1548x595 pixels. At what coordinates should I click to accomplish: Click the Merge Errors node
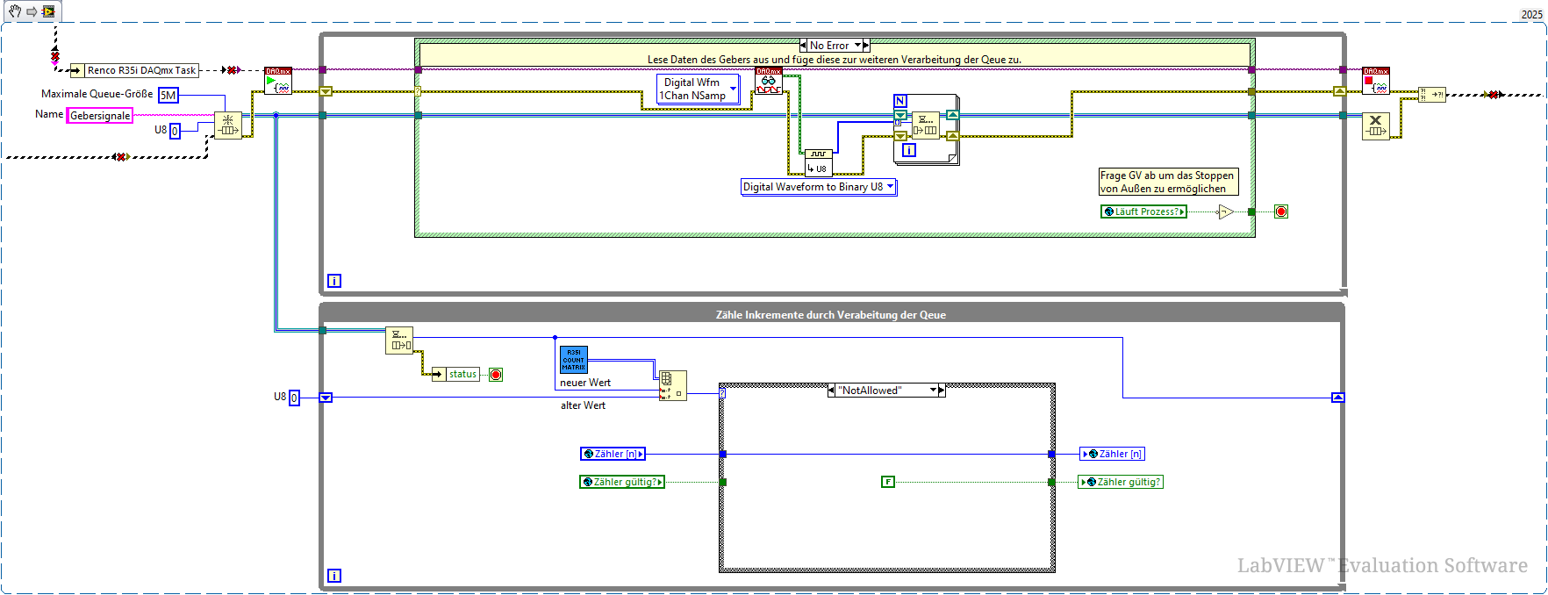point(1432,94)
